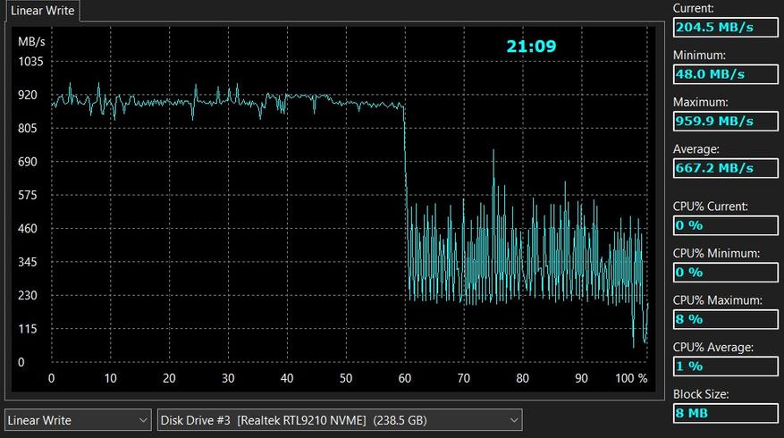Click the 100 % label on horizontal axis
Screen dimensions: 784x438
click(631, 378)
